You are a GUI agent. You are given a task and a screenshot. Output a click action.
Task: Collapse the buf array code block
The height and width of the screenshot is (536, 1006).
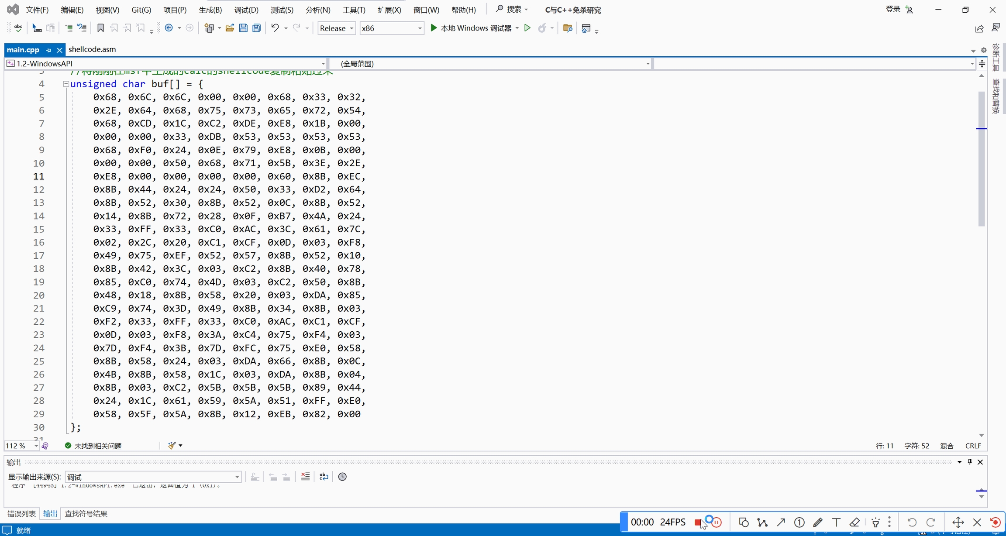(x=66, y=84)
